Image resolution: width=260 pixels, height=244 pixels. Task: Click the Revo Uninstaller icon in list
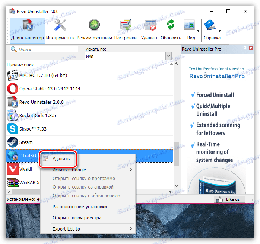(x=13, y=102)
